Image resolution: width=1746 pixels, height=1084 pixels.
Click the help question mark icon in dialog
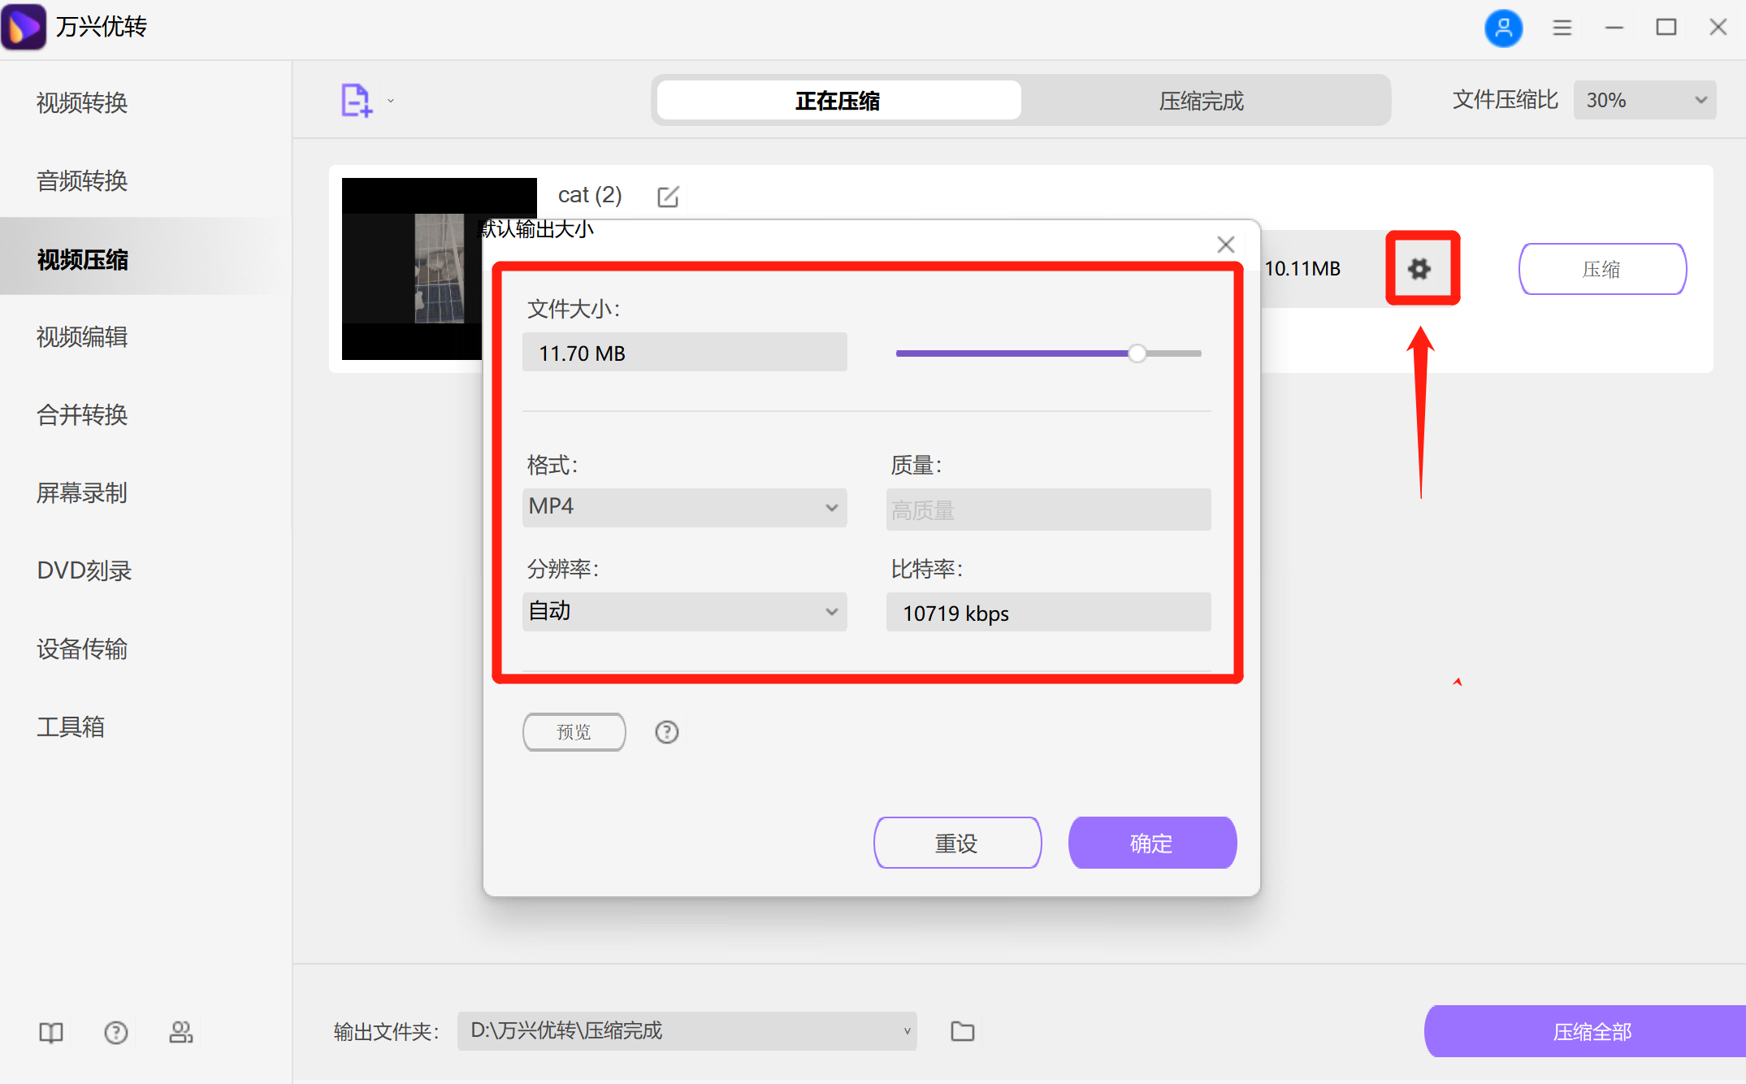point(666,732)
